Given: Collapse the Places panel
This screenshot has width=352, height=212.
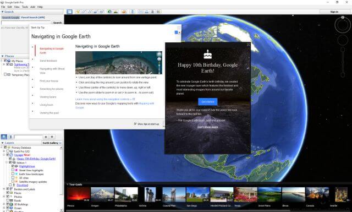Looking at the screenshot, I should click(2, 56).
